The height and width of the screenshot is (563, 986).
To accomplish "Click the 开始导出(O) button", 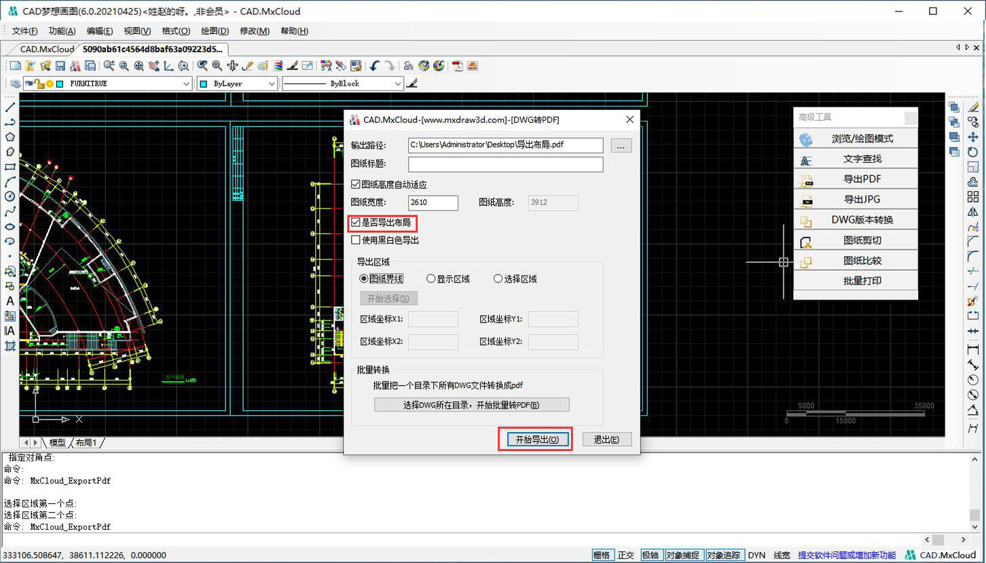I will (537, 439).
